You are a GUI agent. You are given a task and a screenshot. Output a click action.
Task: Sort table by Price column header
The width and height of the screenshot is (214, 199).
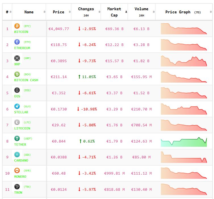[x=58, y=12]
